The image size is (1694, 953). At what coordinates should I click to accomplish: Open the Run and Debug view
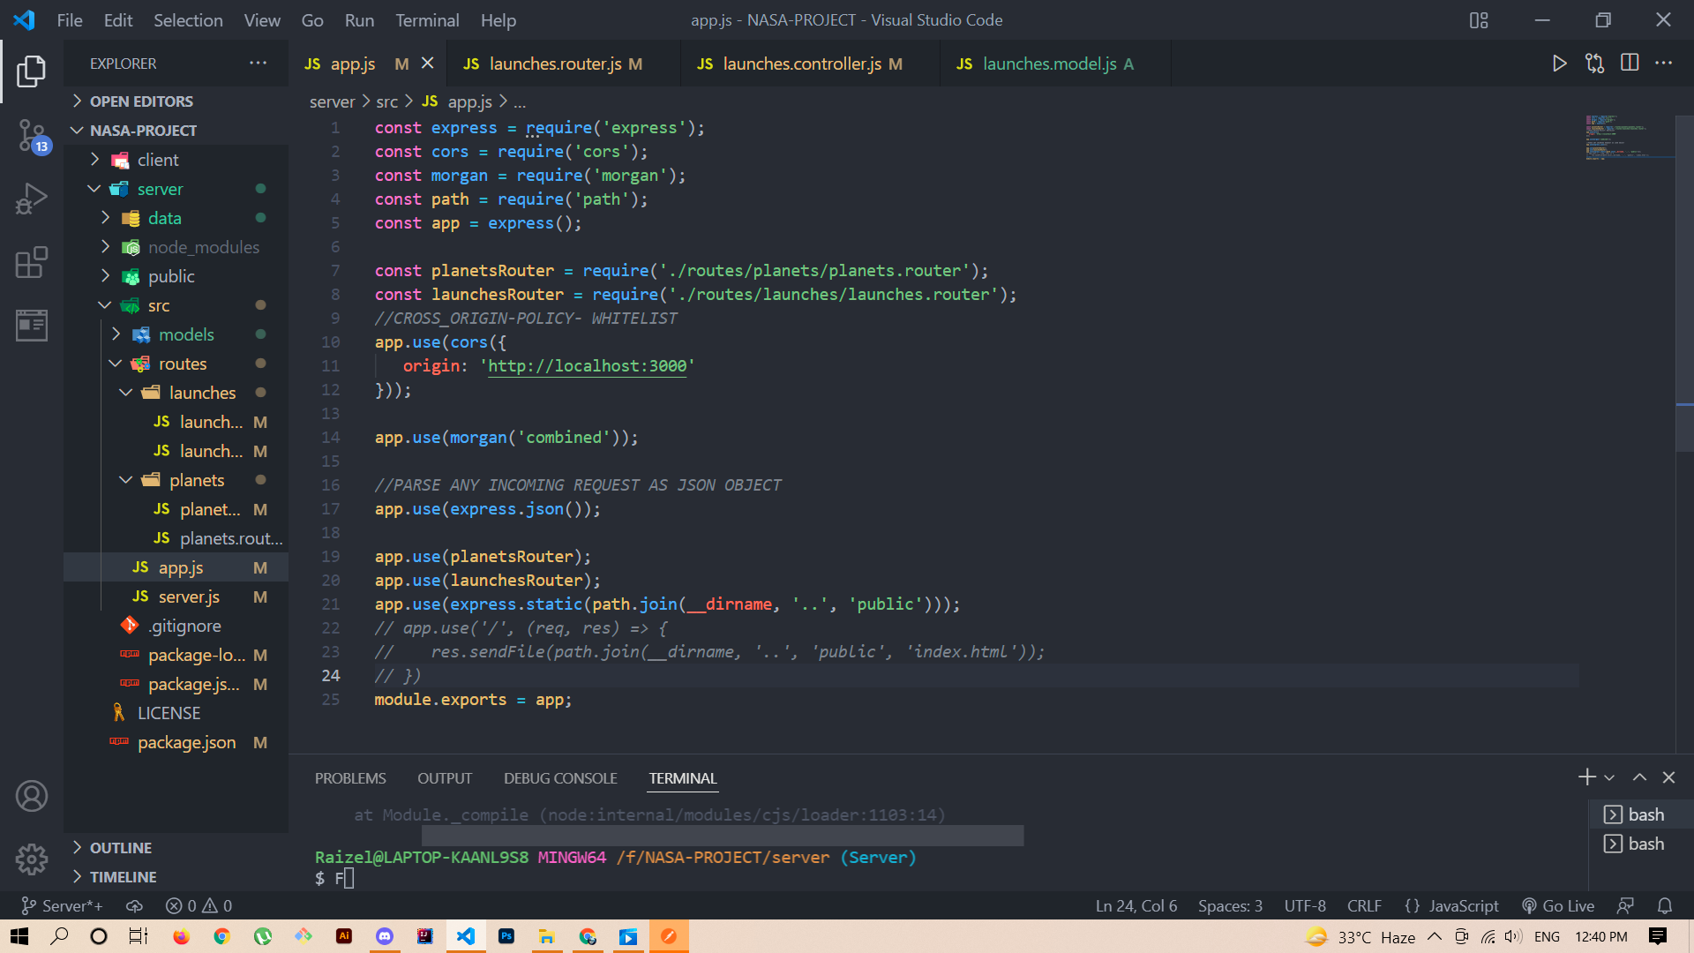coord(32,199)
